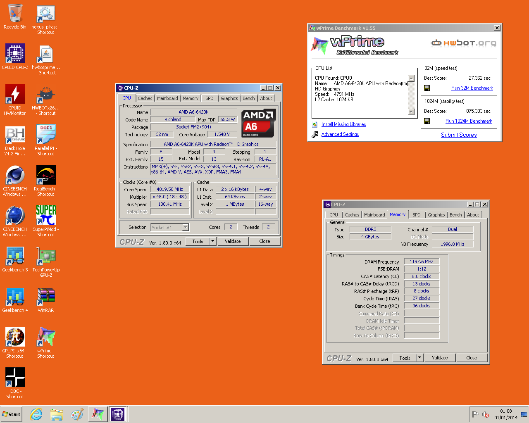Open Install Missing Libraries link

pyautogui.click(x=343, y=124)
